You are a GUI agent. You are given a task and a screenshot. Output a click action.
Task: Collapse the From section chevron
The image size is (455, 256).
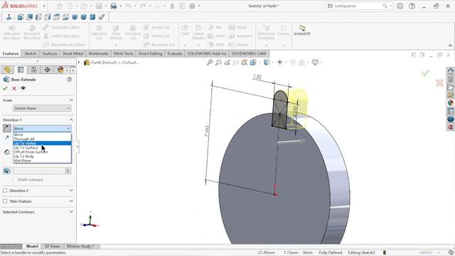point(71,100)
